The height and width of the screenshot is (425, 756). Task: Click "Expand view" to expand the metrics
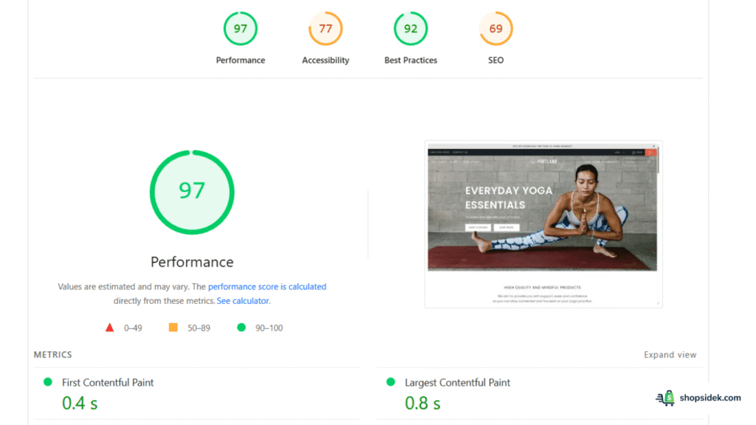pyautogui.click(x=670, y=354)
